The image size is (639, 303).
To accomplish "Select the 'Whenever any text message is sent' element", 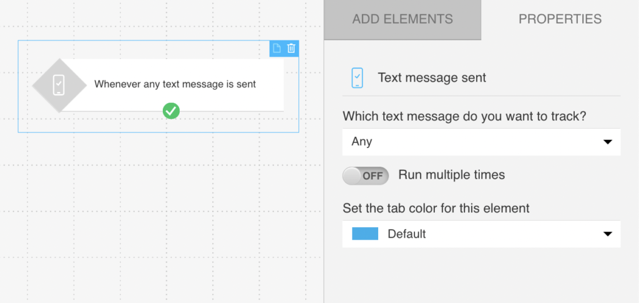I will tap(175, 84).
